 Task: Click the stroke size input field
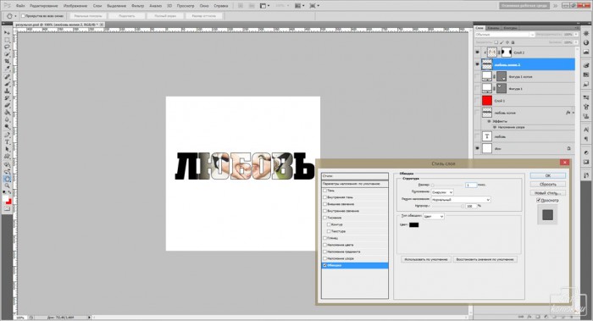tap(471, 185)
